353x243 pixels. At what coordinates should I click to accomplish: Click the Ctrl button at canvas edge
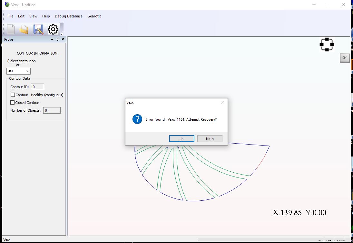point(344,58)
